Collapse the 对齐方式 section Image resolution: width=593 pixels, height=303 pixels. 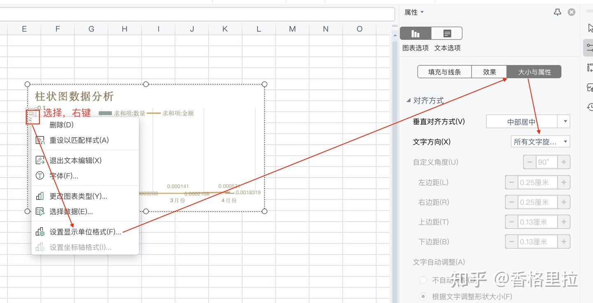(x=409, y=100)
